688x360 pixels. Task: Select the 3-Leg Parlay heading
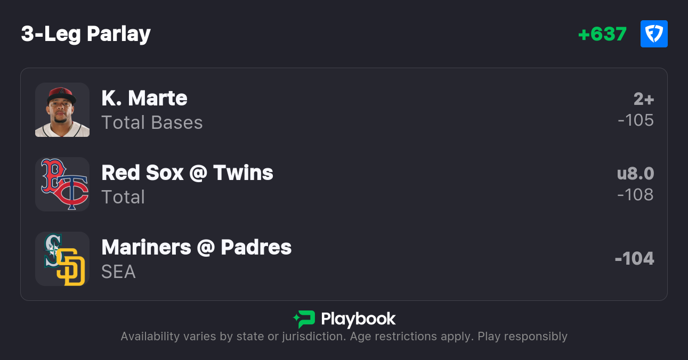click(x=86, y=34)
